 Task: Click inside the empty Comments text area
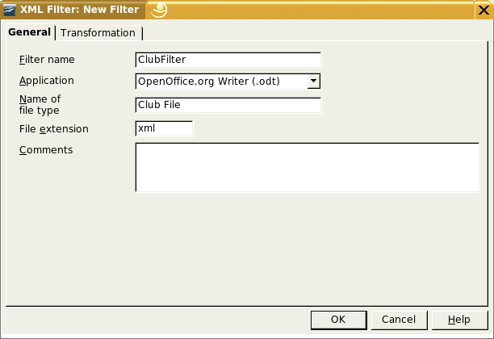(307, 167)
